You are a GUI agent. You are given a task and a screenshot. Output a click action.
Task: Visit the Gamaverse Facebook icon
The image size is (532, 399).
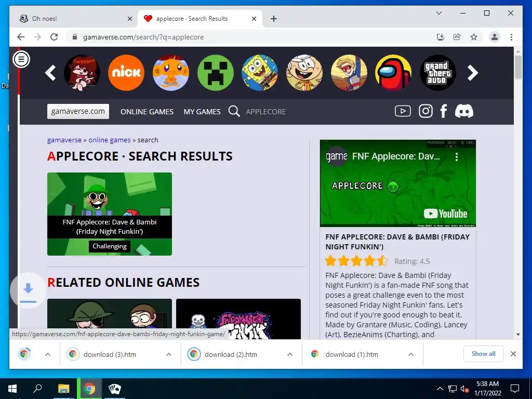tap(444, 111)
